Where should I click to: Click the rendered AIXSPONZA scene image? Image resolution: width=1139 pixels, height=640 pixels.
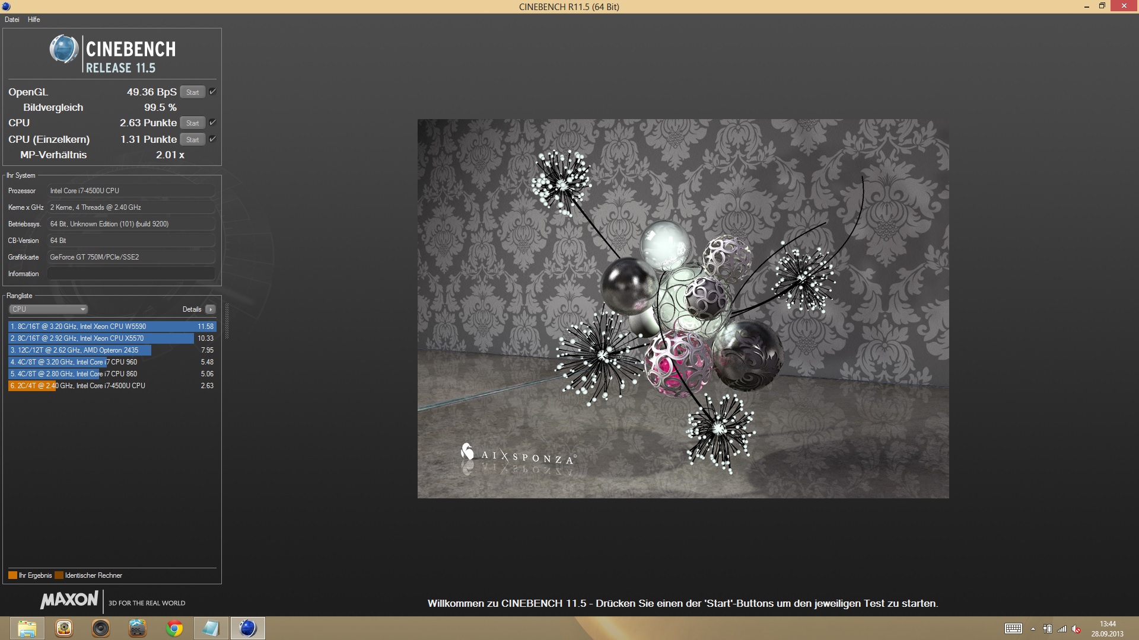pos(683,308)
